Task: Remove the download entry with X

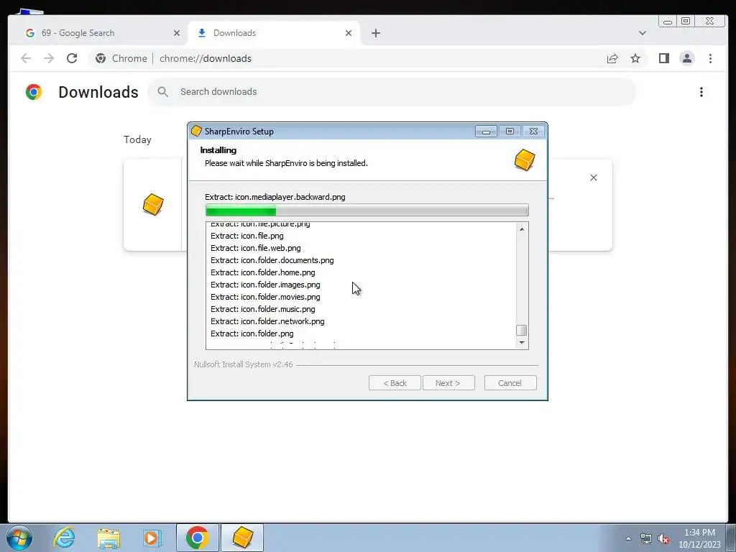Action: (x=593, y=178)
